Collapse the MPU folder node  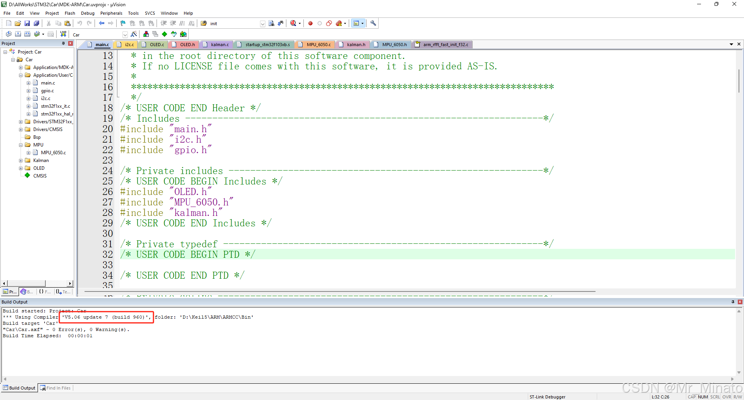[x=21, y=145]
